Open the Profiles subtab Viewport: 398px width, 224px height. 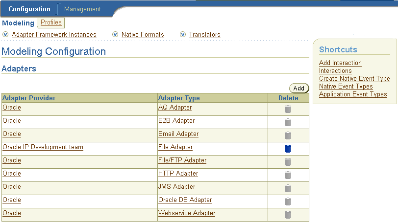51,22
